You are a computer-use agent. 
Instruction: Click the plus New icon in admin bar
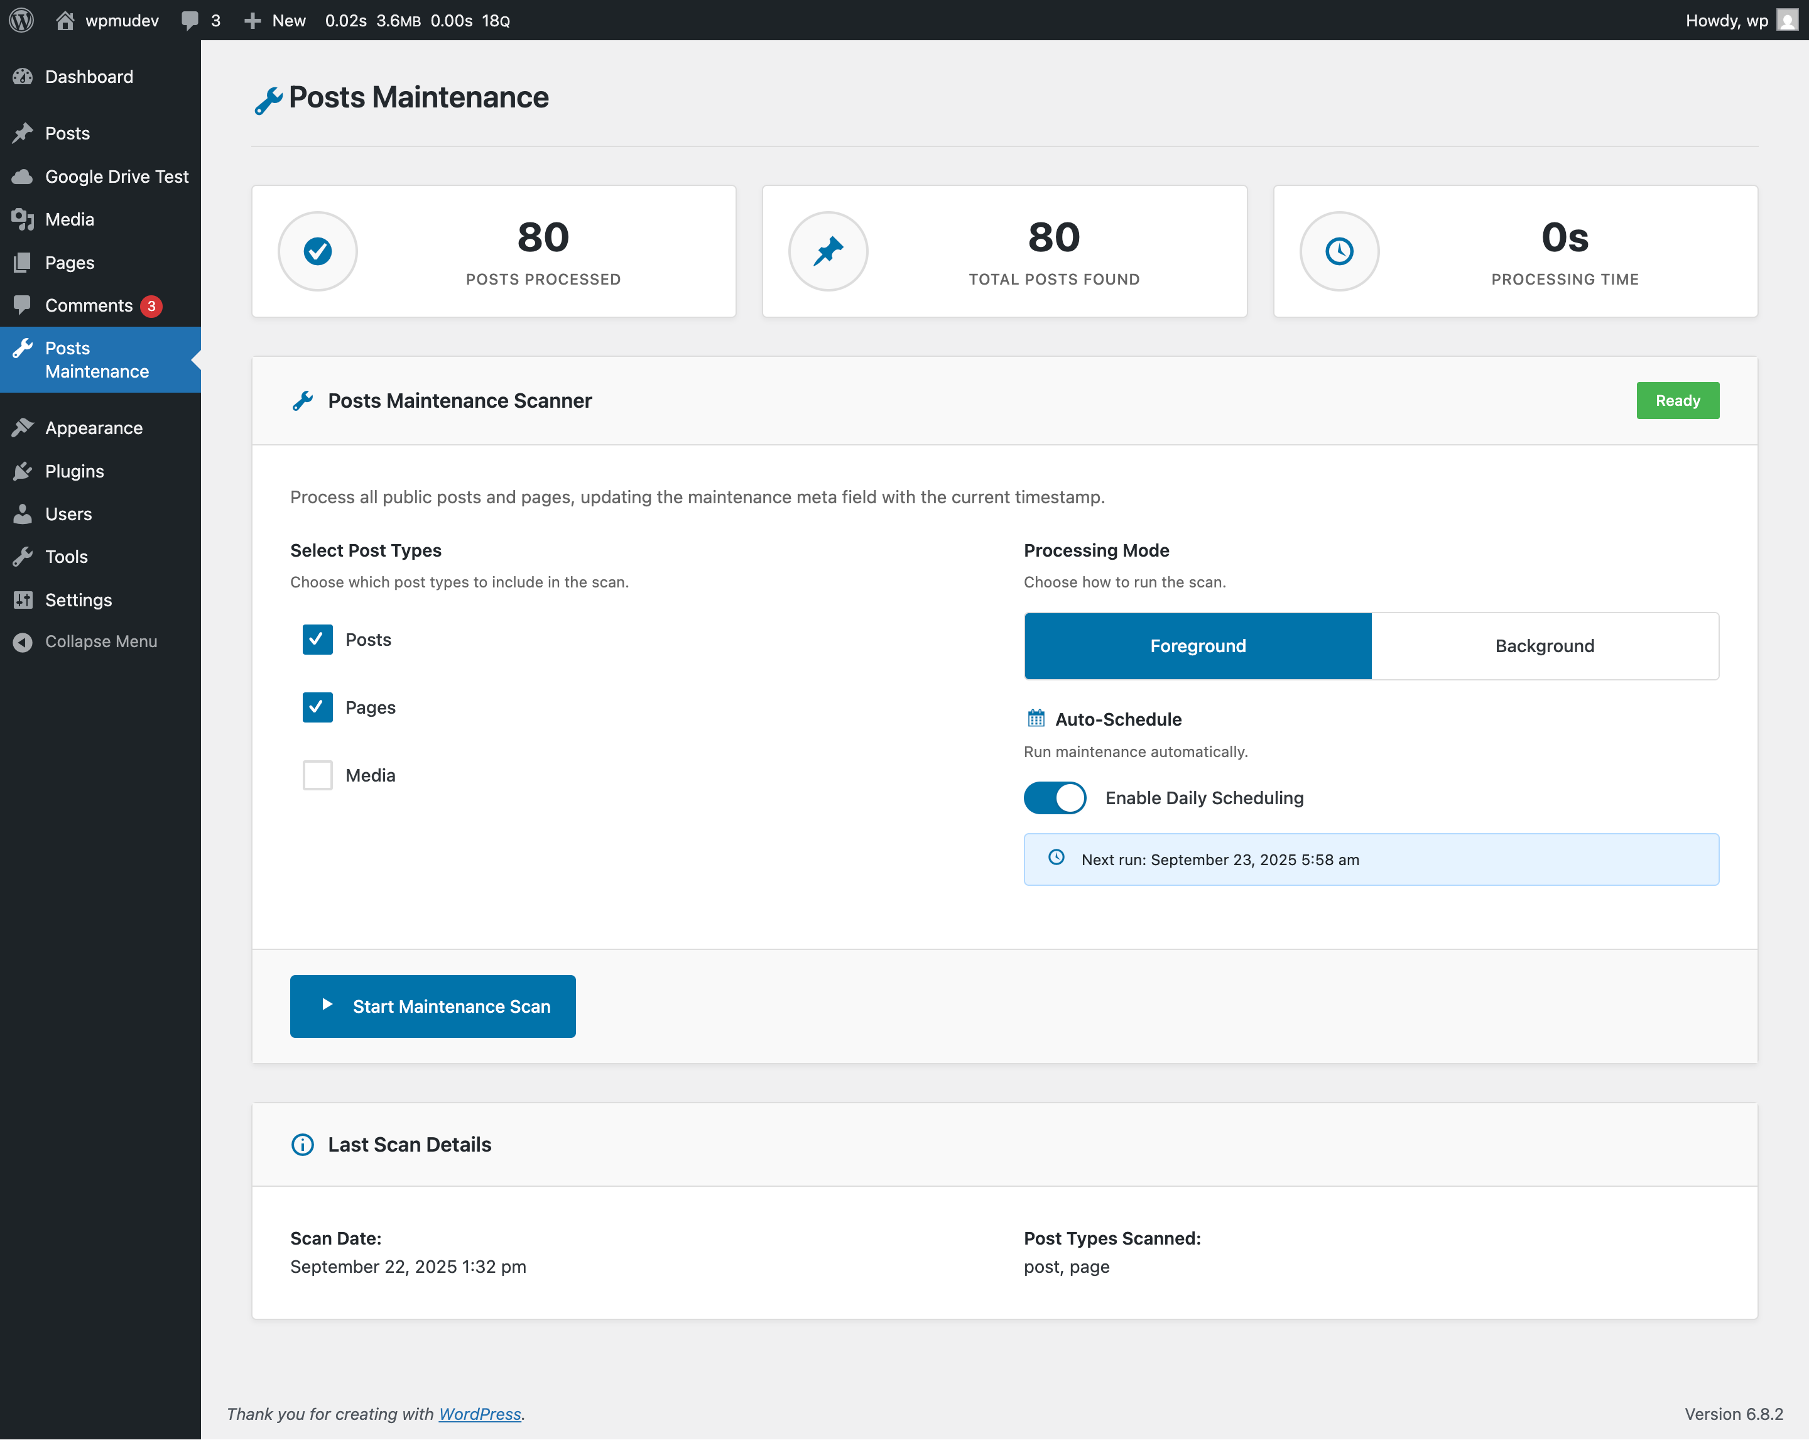point(252,20)
